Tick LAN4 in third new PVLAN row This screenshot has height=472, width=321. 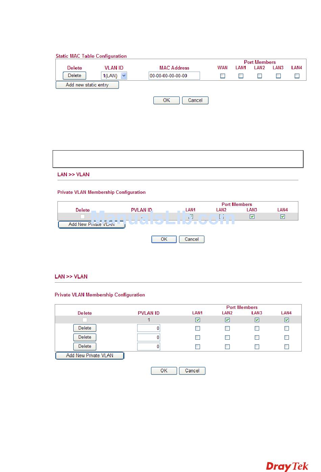287,346
